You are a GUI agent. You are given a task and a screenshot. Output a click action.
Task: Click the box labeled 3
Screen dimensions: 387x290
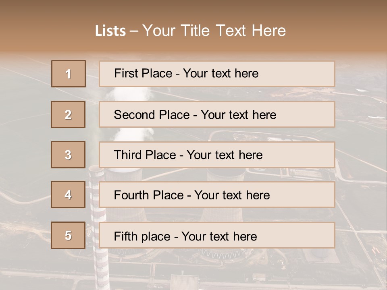pos(69,155)
